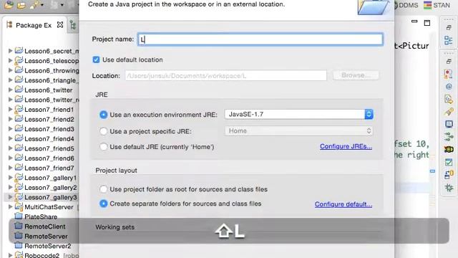
Task: Expand the Lesson7_friend5 project
Action: [10, 148]
